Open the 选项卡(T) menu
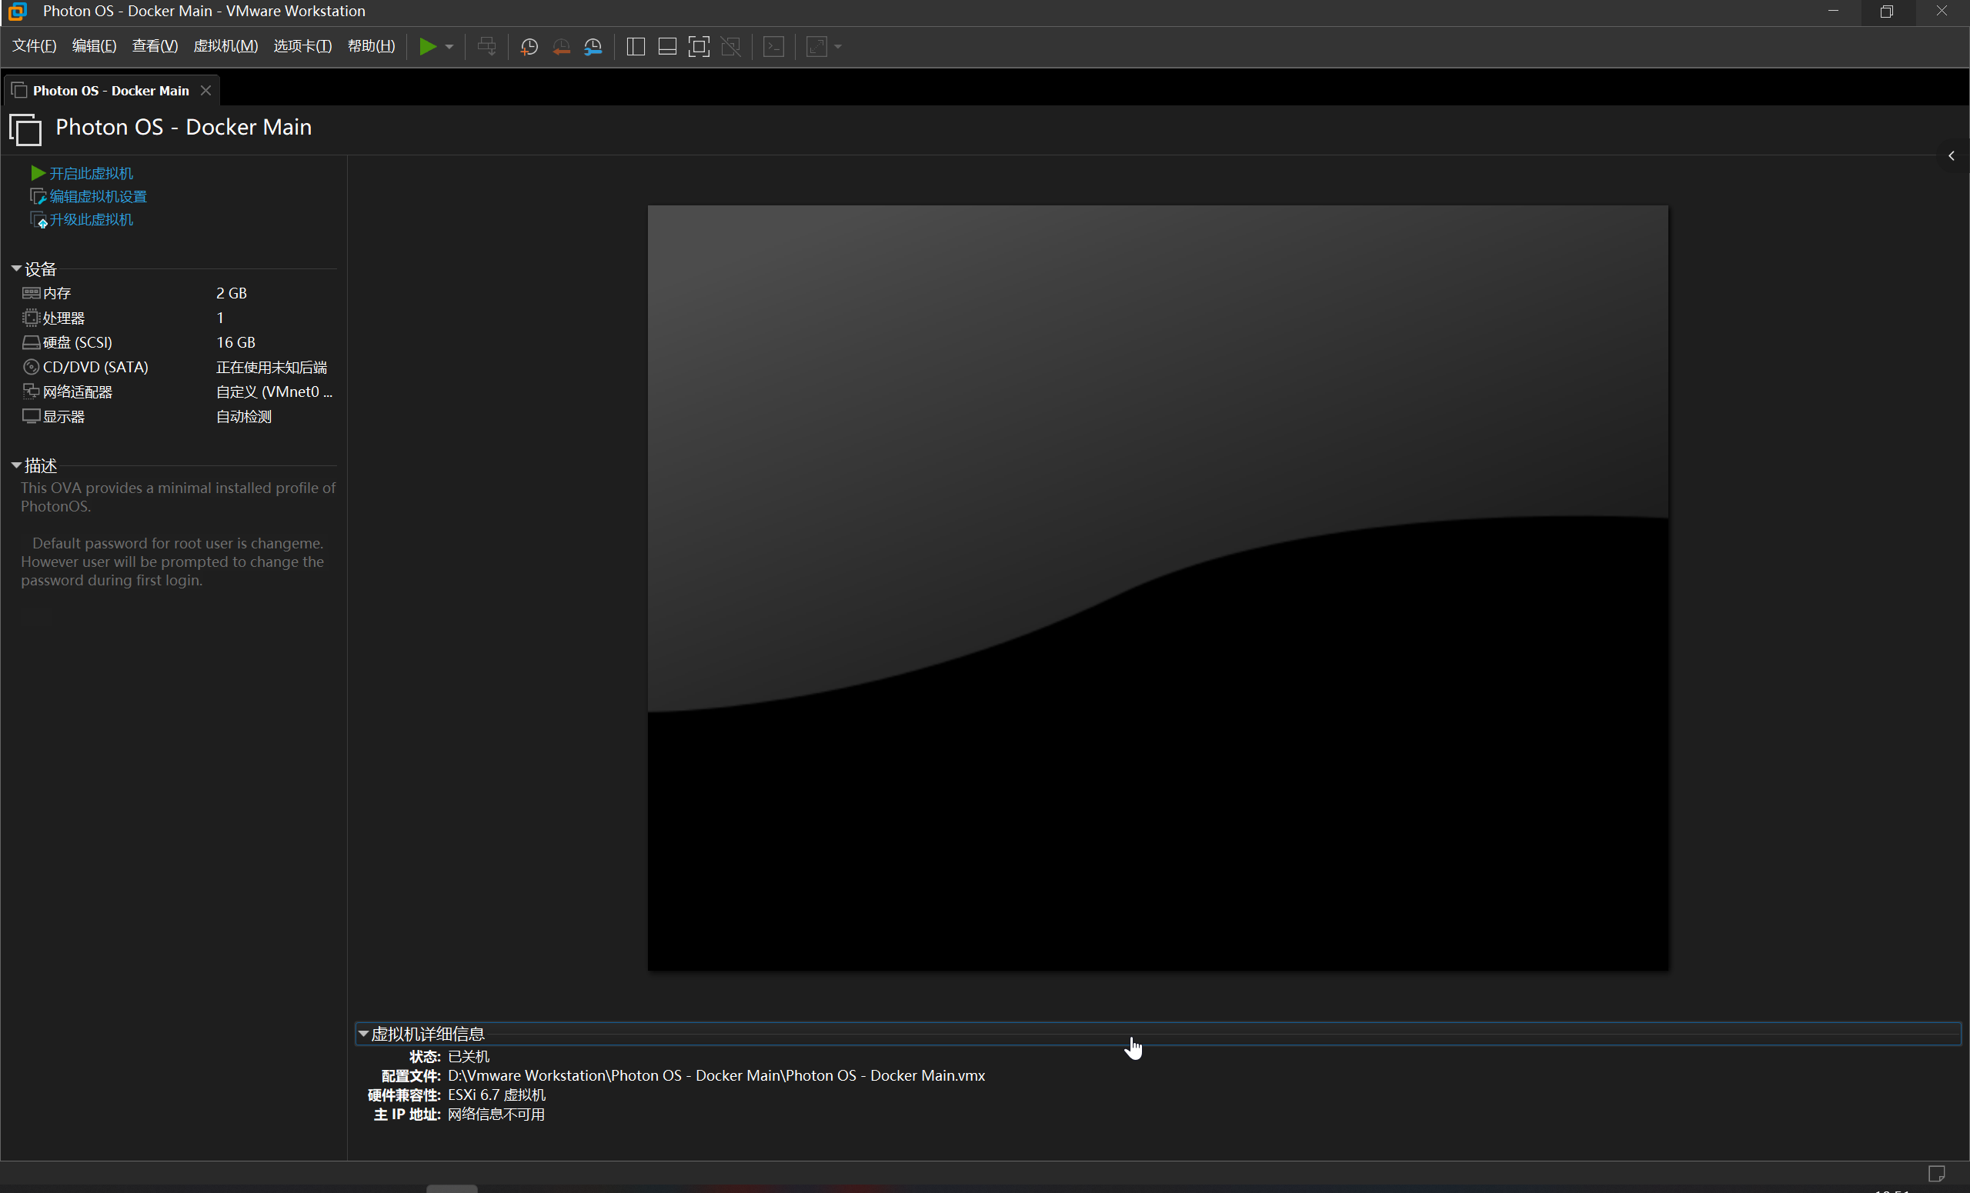Screen dimensions: 1970x1193 pyautogui.click(x=302, y=46)
